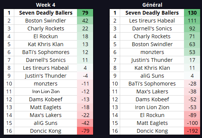The height and width of the screenshot is (138, 202).
Task: Select Boston Swindler in Week 4 ranking
Action: [45, 21]
